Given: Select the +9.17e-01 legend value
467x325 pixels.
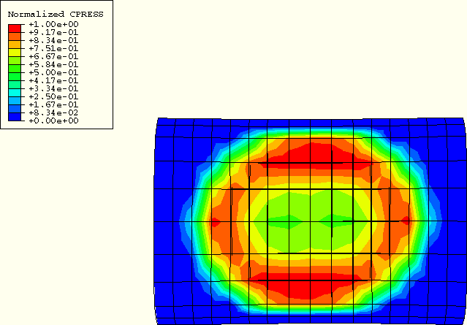Looking at the screenshot, I should coord(53,32).
